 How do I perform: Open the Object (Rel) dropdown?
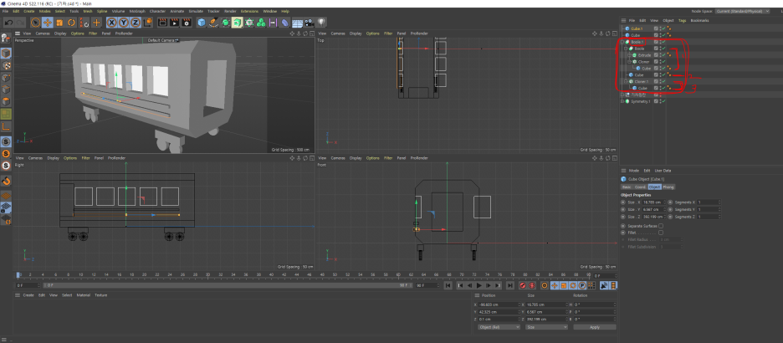click(499, 327)
